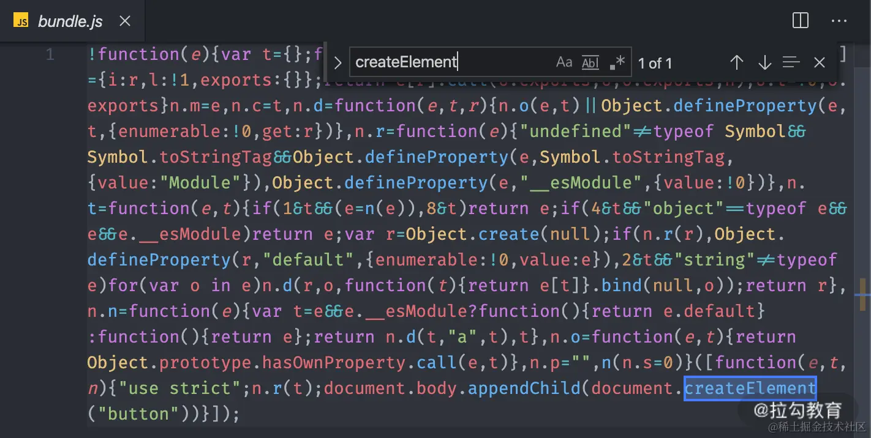This screenshot has height=438, width=871.
Task: Select the bundle.js editor tab
Action: tap(74, 21)
